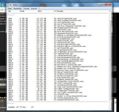Close the dr - Editor window

pyautogui.click(x=108, y=4)
